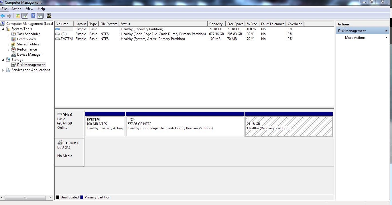
Task: Click the Disk 0 drive icon
Action: (60, 114)
